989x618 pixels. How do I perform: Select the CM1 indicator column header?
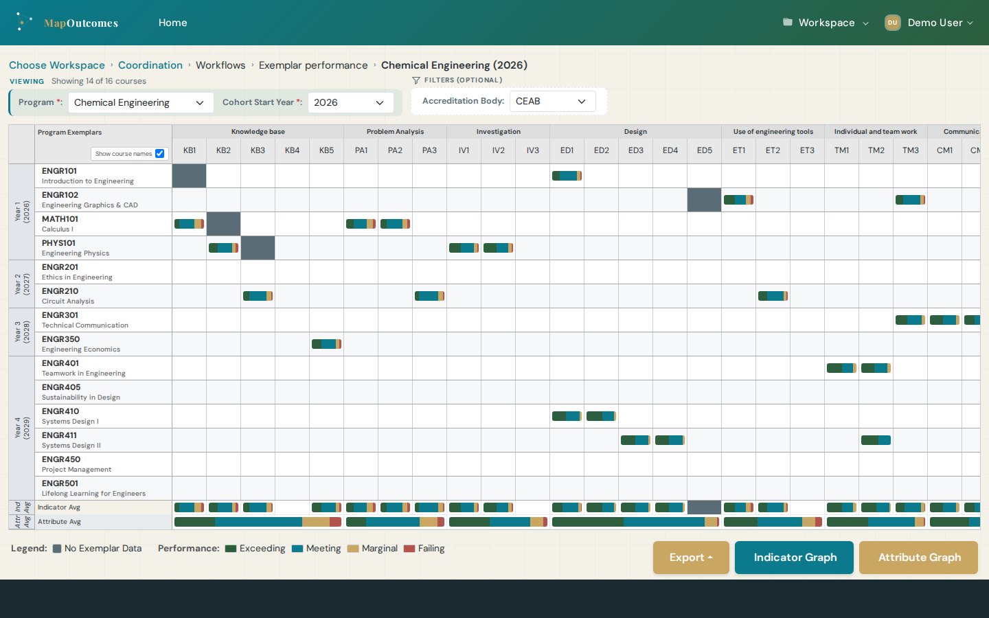coord(945,150)
